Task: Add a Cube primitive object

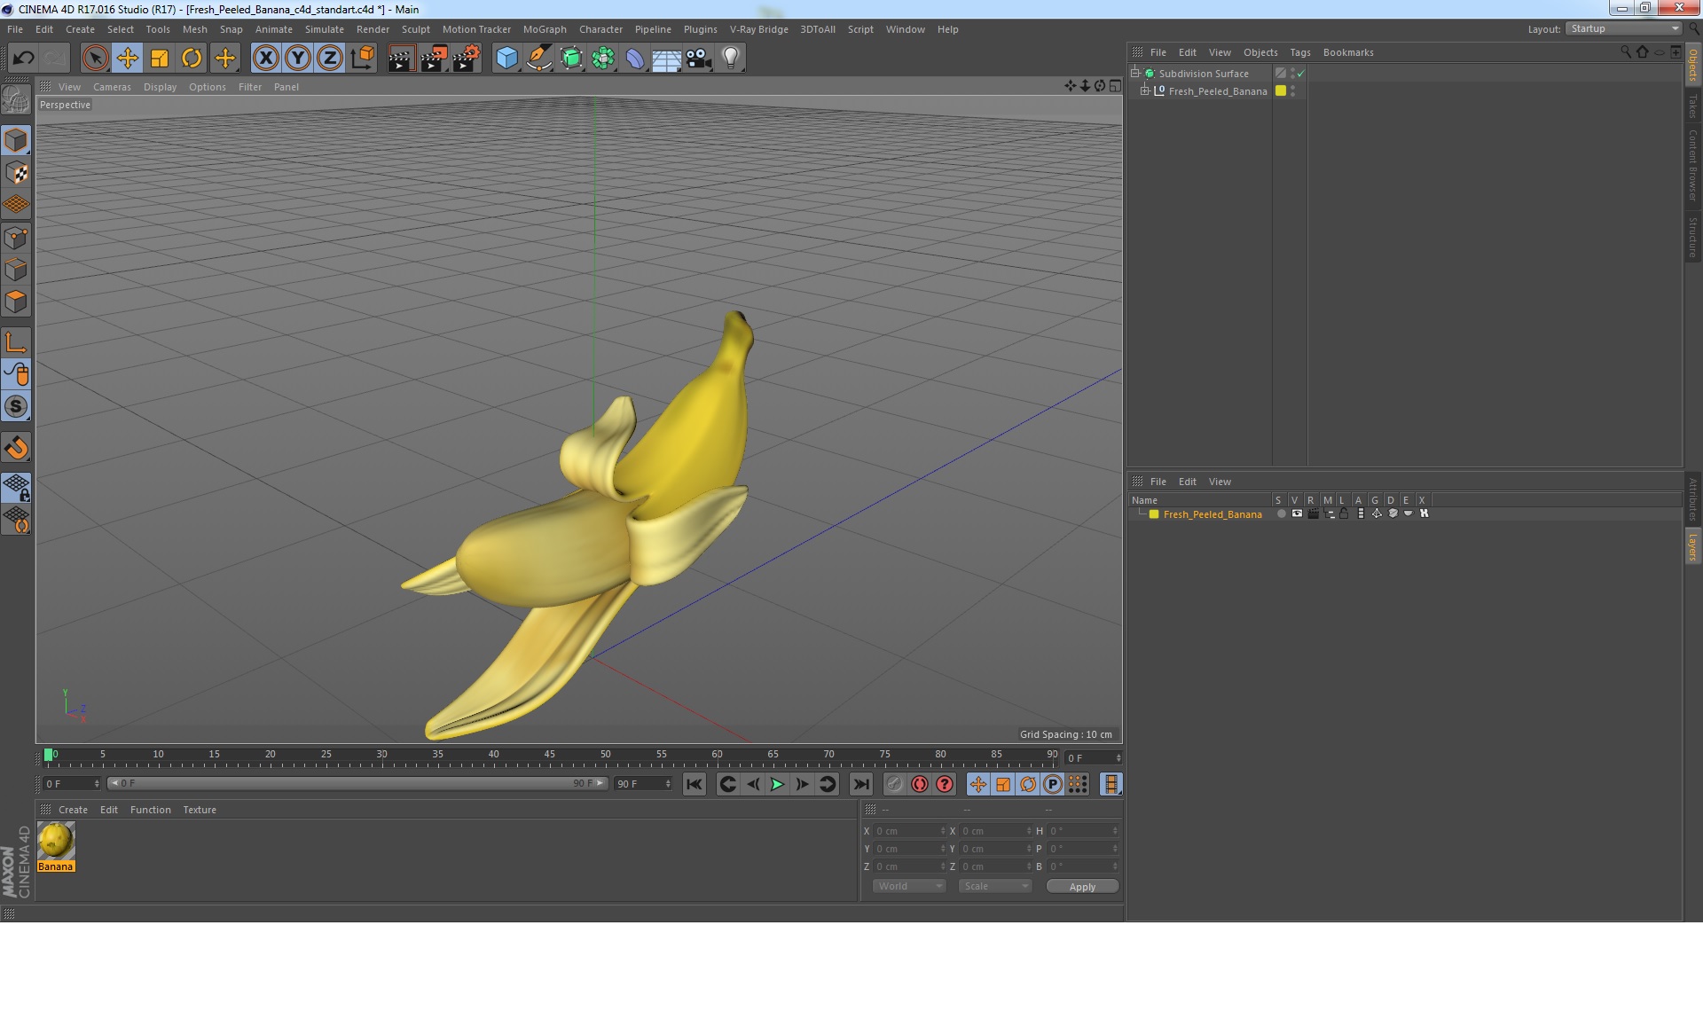Action: pos(506,59)
